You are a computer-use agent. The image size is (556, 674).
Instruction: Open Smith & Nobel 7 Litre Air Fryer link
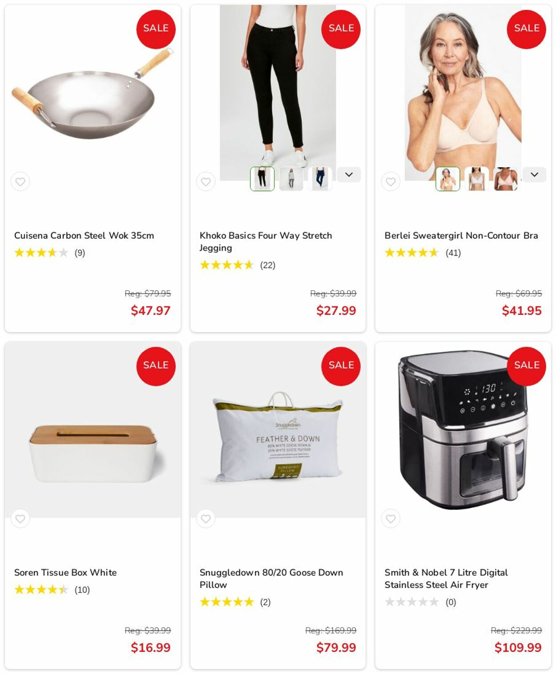pos(446,578)
